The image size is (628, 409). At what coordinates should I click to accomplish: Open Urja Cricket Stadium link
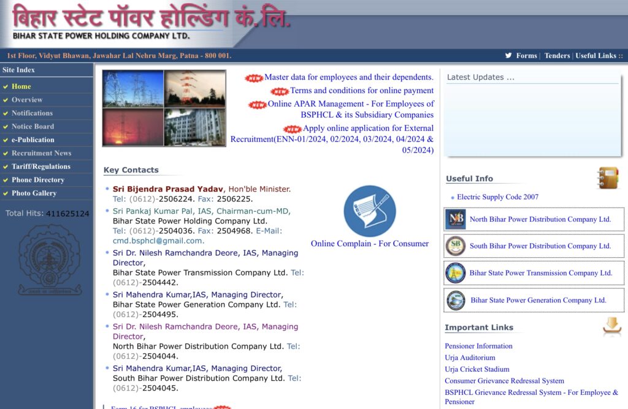(x=477, y=369)
